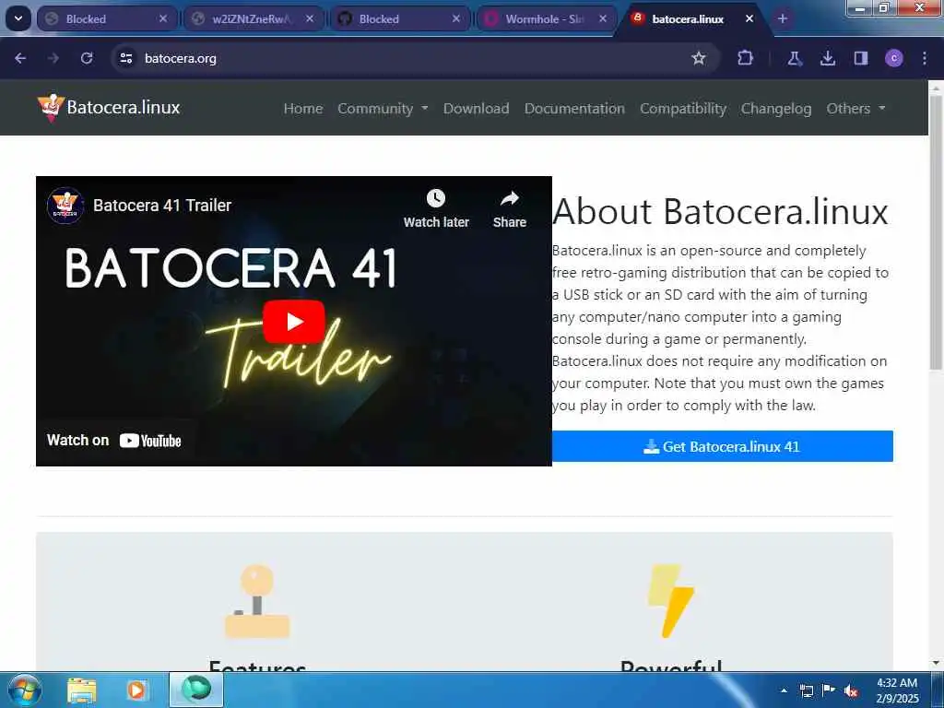Open the Changelog nav link
The image size is (944, 708).
tap(776, 109)
